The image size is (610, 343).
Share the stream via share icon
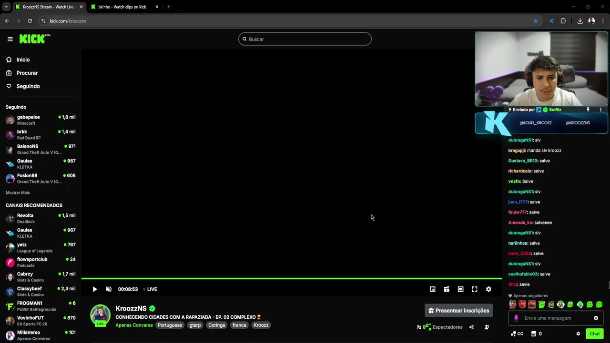point(471,327)
